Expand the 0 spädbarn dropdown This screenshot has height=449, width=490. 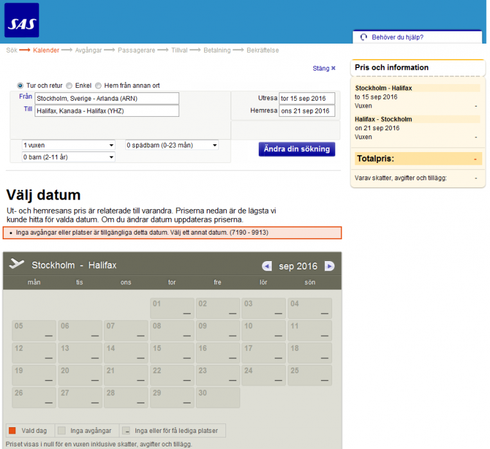click(171, 146)
